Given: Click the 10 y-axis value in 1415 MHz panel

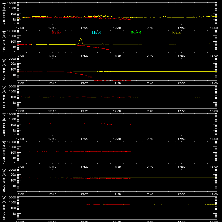Looking at the screenshot, I should [x=14, y=103].
